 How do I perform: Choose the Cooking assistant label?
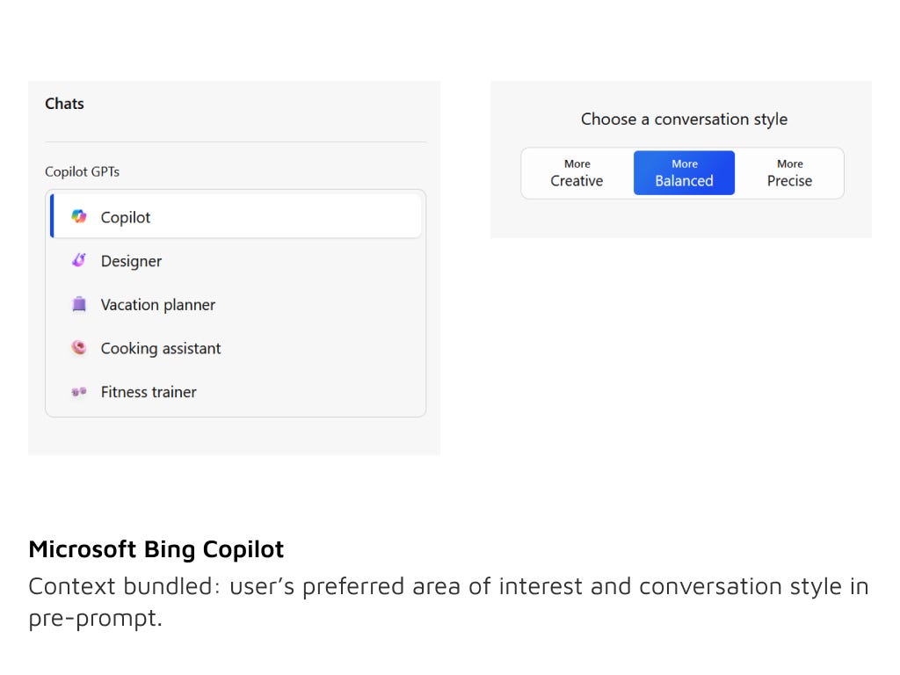click(161, 348)
